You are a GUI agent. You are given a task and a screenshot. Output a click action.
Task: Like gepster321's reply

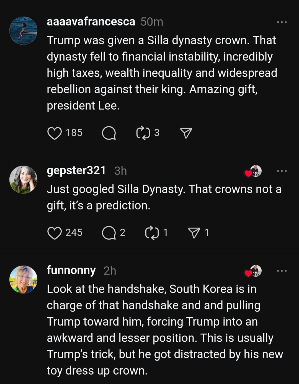pyautogui.click(x=55, y=233)
